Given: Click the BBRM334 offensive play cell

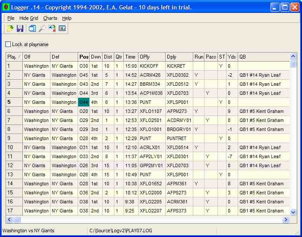Looking at the screenshot, I should (152, 84).
